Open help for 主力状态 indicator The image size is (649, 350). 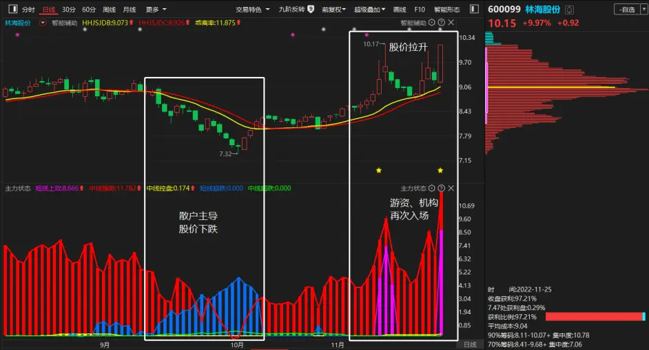(442, 188)
